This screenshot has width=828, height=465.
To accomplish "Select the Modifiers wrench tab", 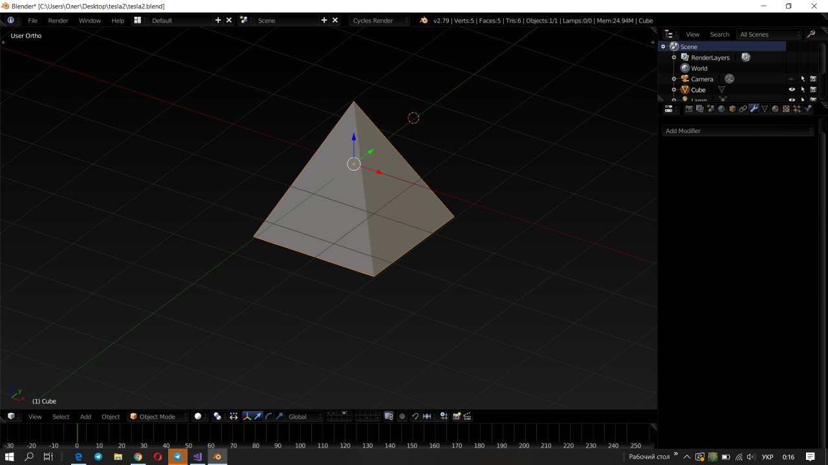I will (x=754, y=108).
